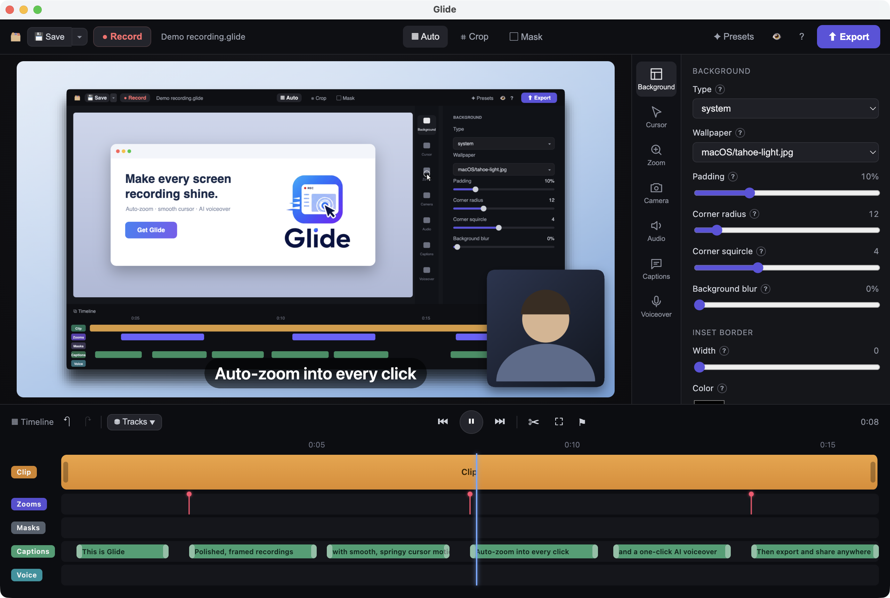The height and width of the screenshot is (598, 890).
Task: Start a new recording with Record
Action: (122, 37)
